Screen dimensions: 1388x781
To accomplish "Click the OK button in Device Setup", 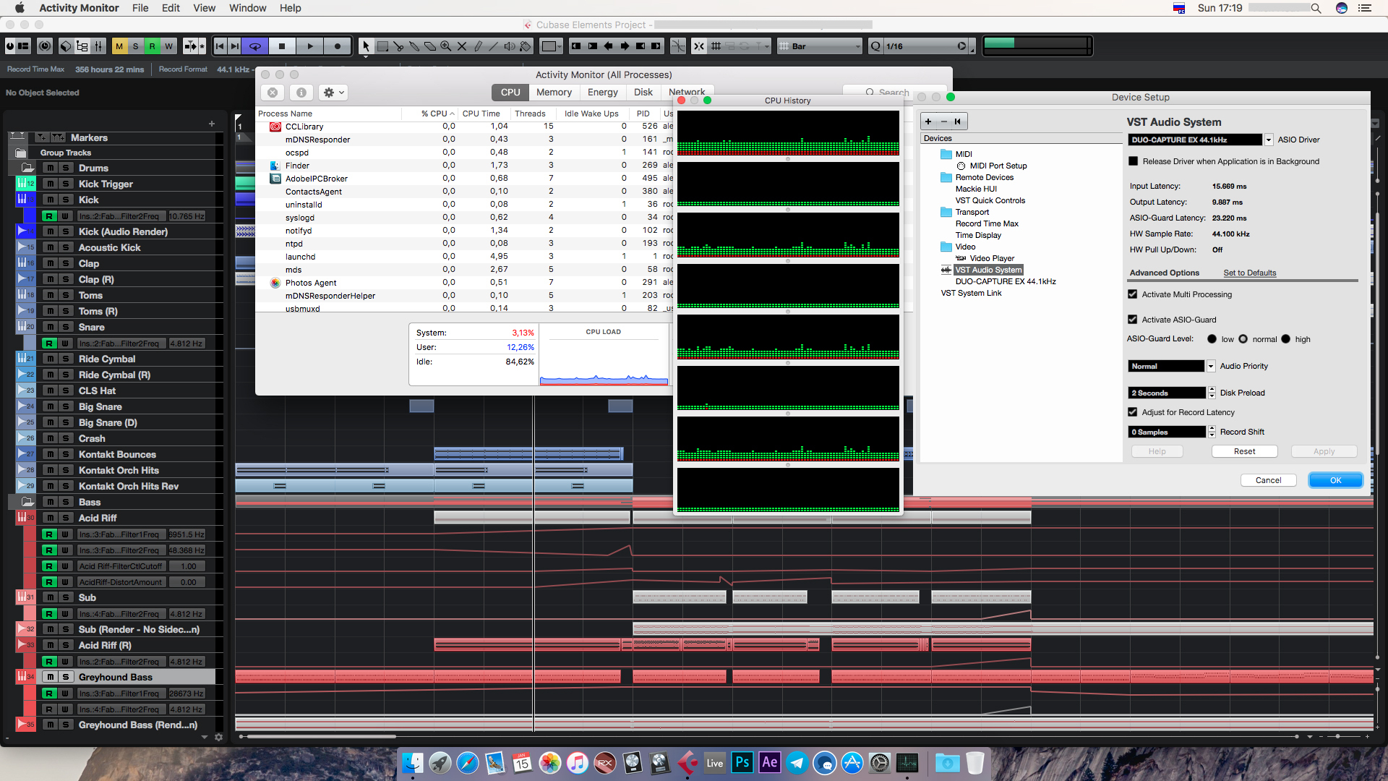I will [1335, 480].
